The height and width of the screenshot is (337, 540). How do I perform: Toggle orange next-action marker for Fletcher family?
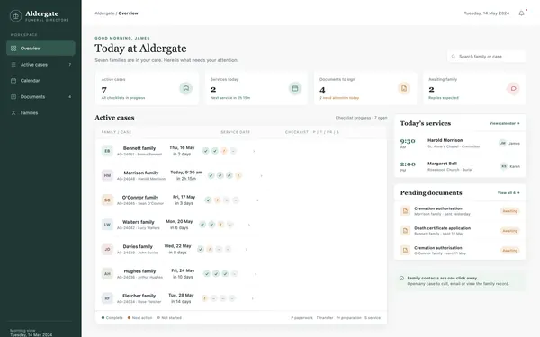click(x=204, y=298)
